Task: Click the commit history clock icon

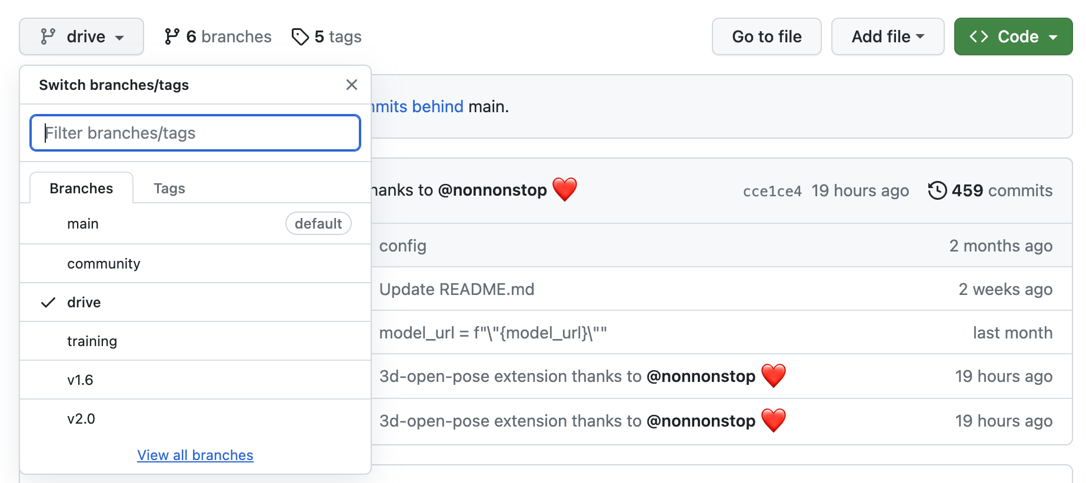Action: [x=937, y=190]
